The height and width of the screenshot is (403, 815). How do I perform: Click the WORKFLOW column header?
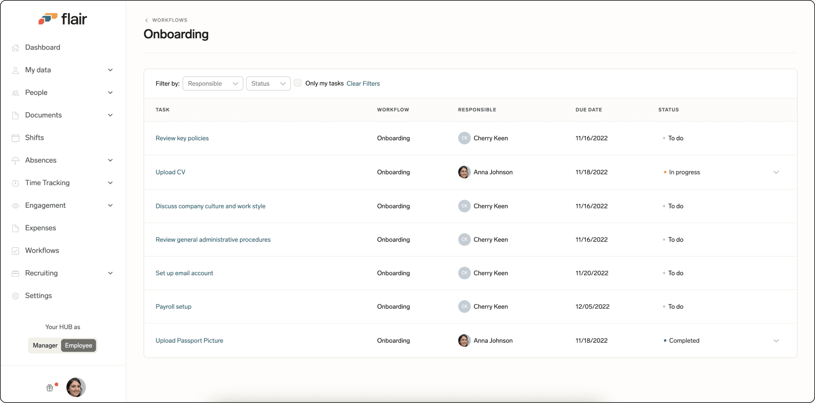pos(393,110)
